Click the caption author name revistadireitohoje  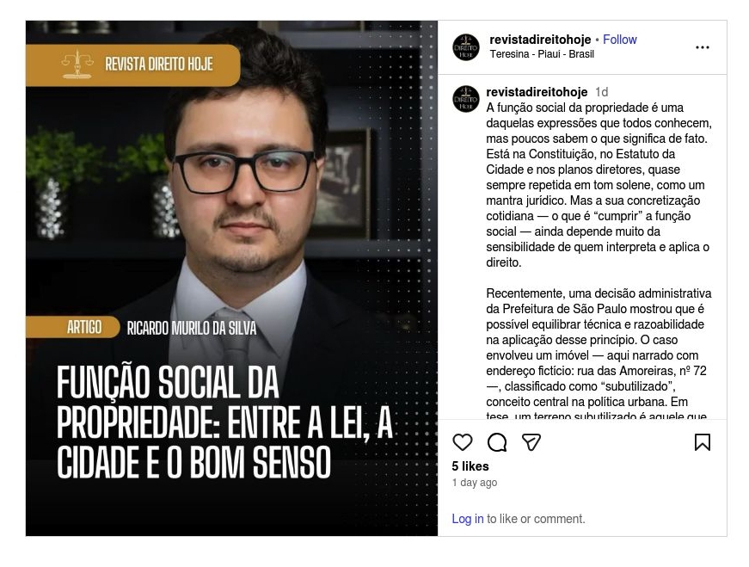537,91
